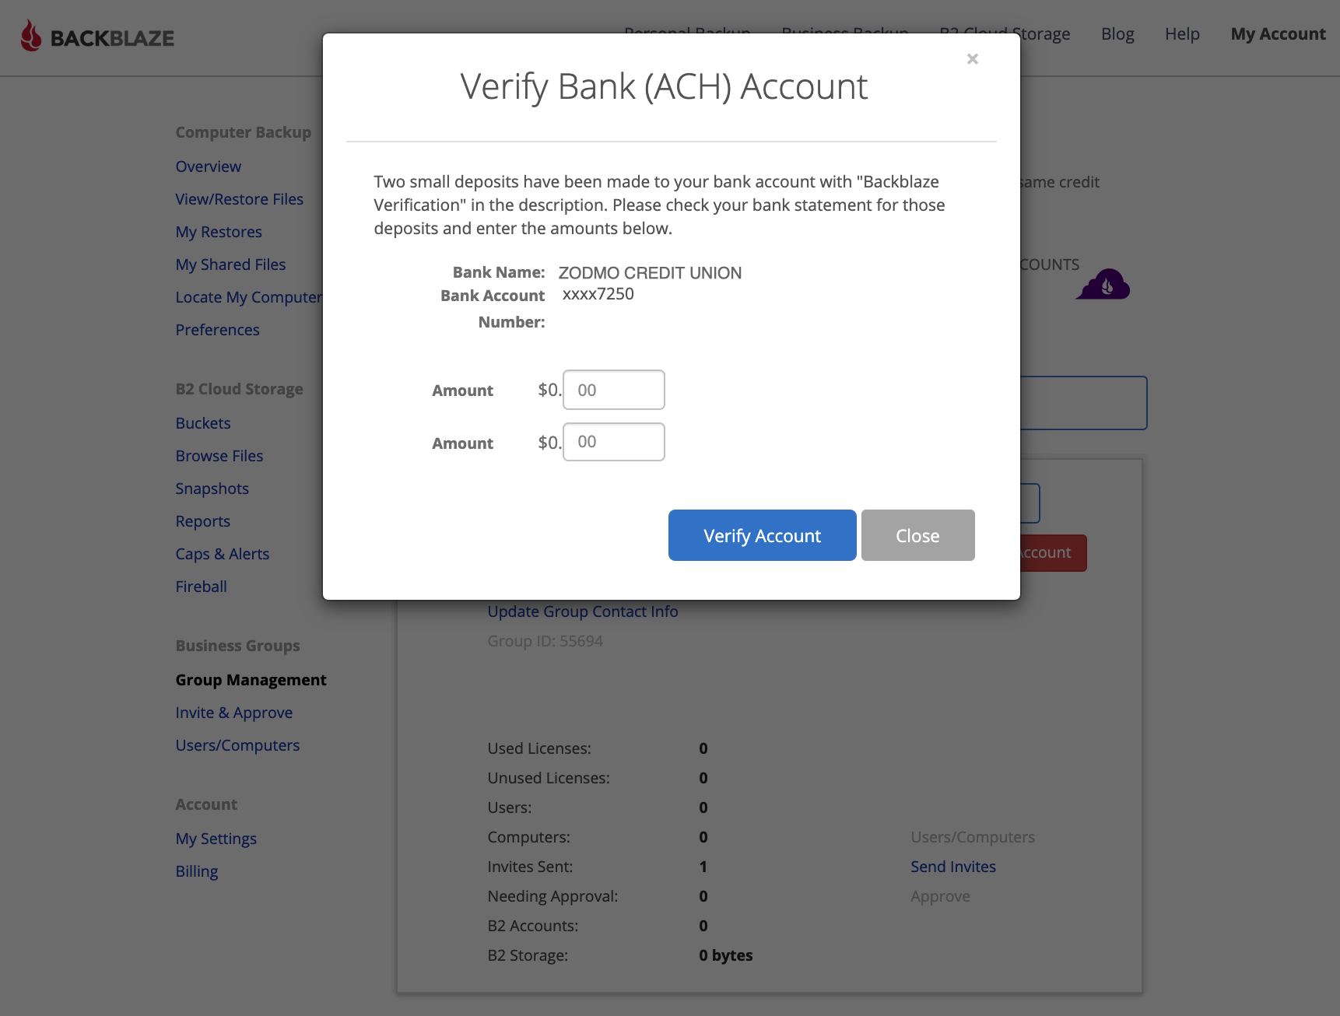1340x1016 pixels.
Task: Open the Billing account page
Action: point(197,871)
